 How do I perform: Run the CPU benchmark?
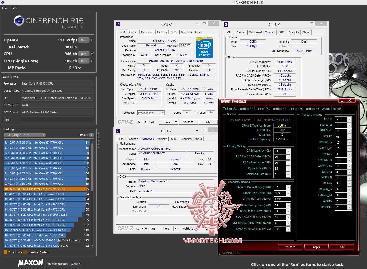[84, 54]
